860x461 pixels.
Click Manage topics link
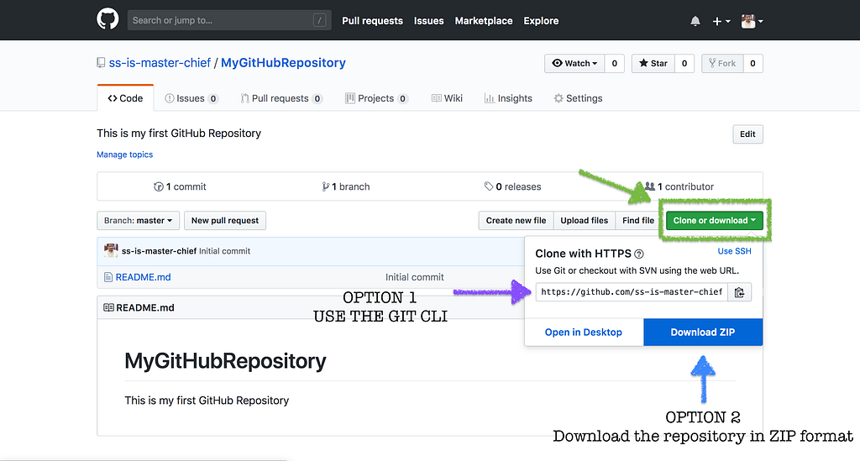(x=124, y=155)
